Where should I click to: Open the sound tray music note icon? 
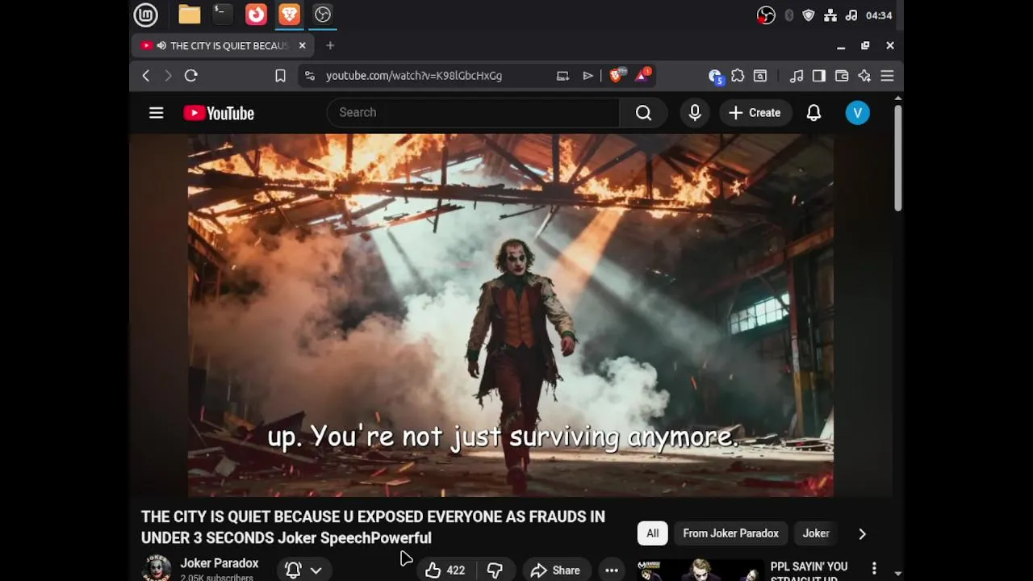[x=851, y=15]
